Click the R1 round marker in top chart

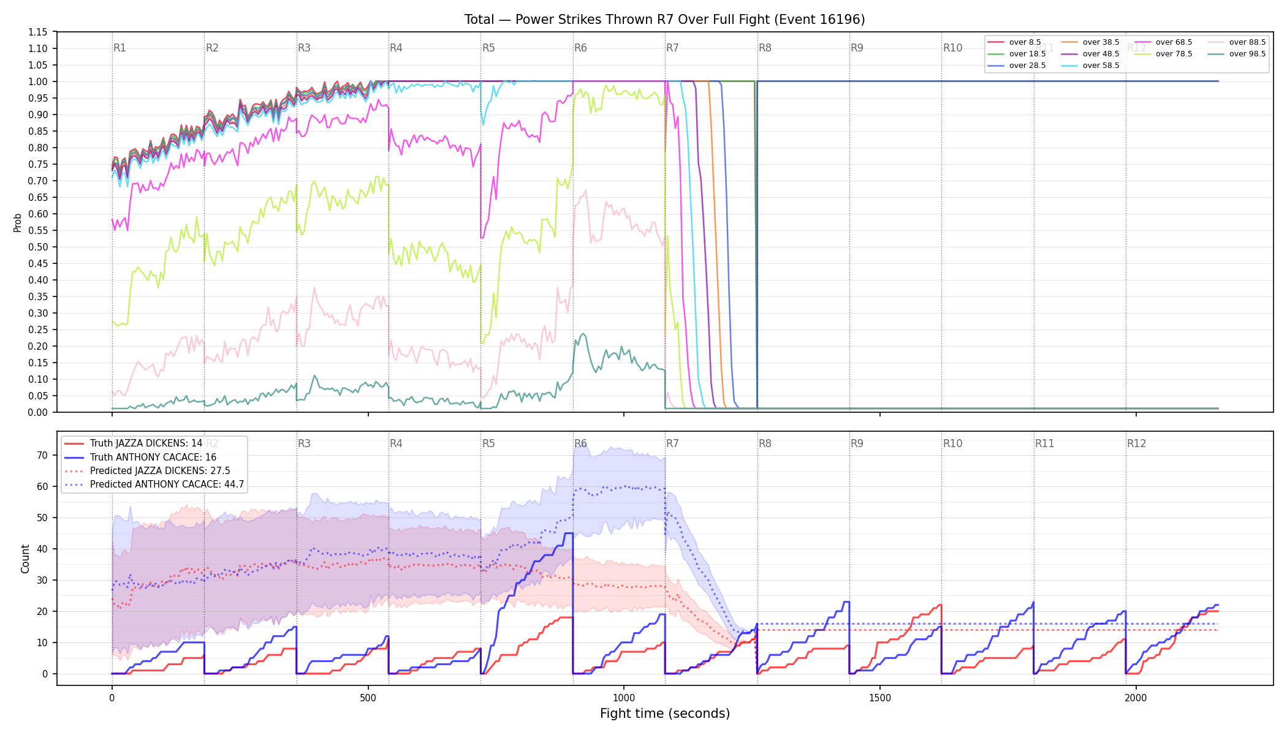(120, 48)
